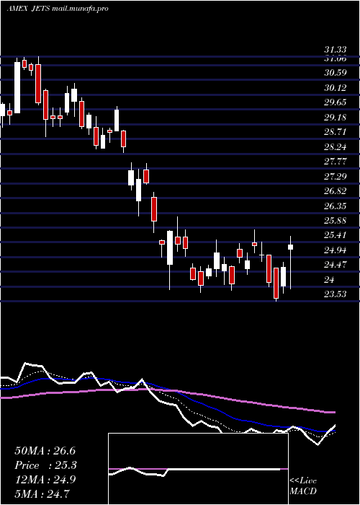
Task: Click the 29.65 price axis label
Action: [335, 102]
